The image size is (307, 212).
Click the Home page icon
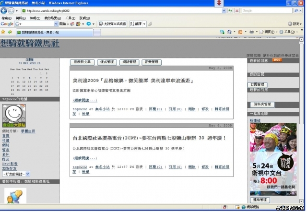click(229, 32)
